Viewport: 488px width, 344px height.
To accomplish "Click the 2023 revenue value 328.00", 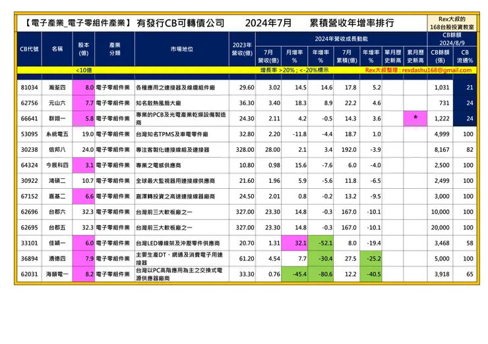I will [245, 150].
